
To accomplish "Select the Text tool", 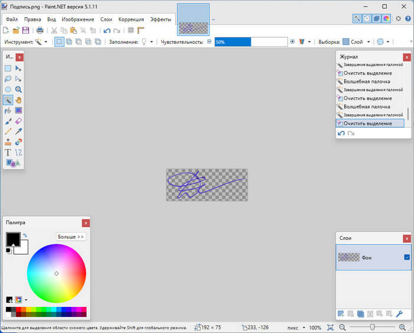I will 8,153.
